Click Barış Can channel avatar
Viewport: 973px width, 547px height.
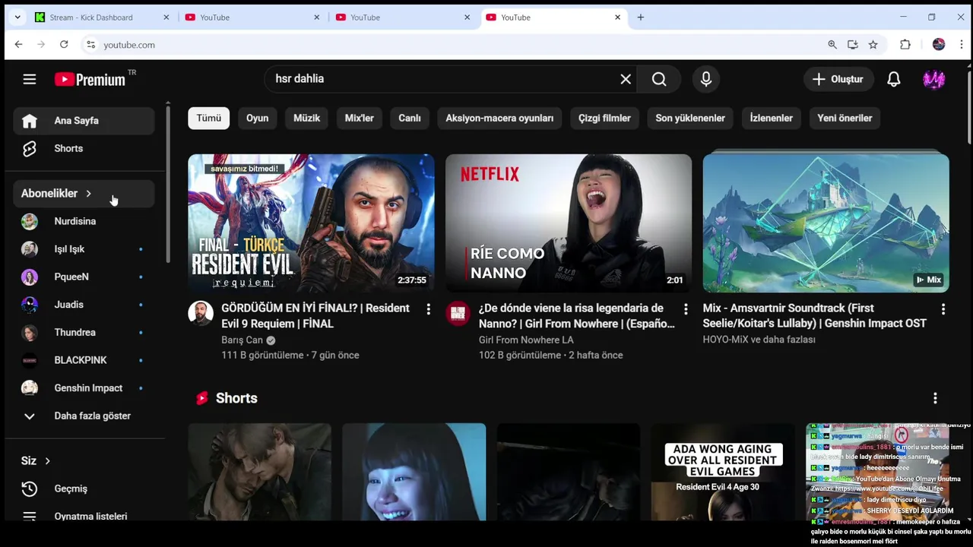(x=201, y=313)
